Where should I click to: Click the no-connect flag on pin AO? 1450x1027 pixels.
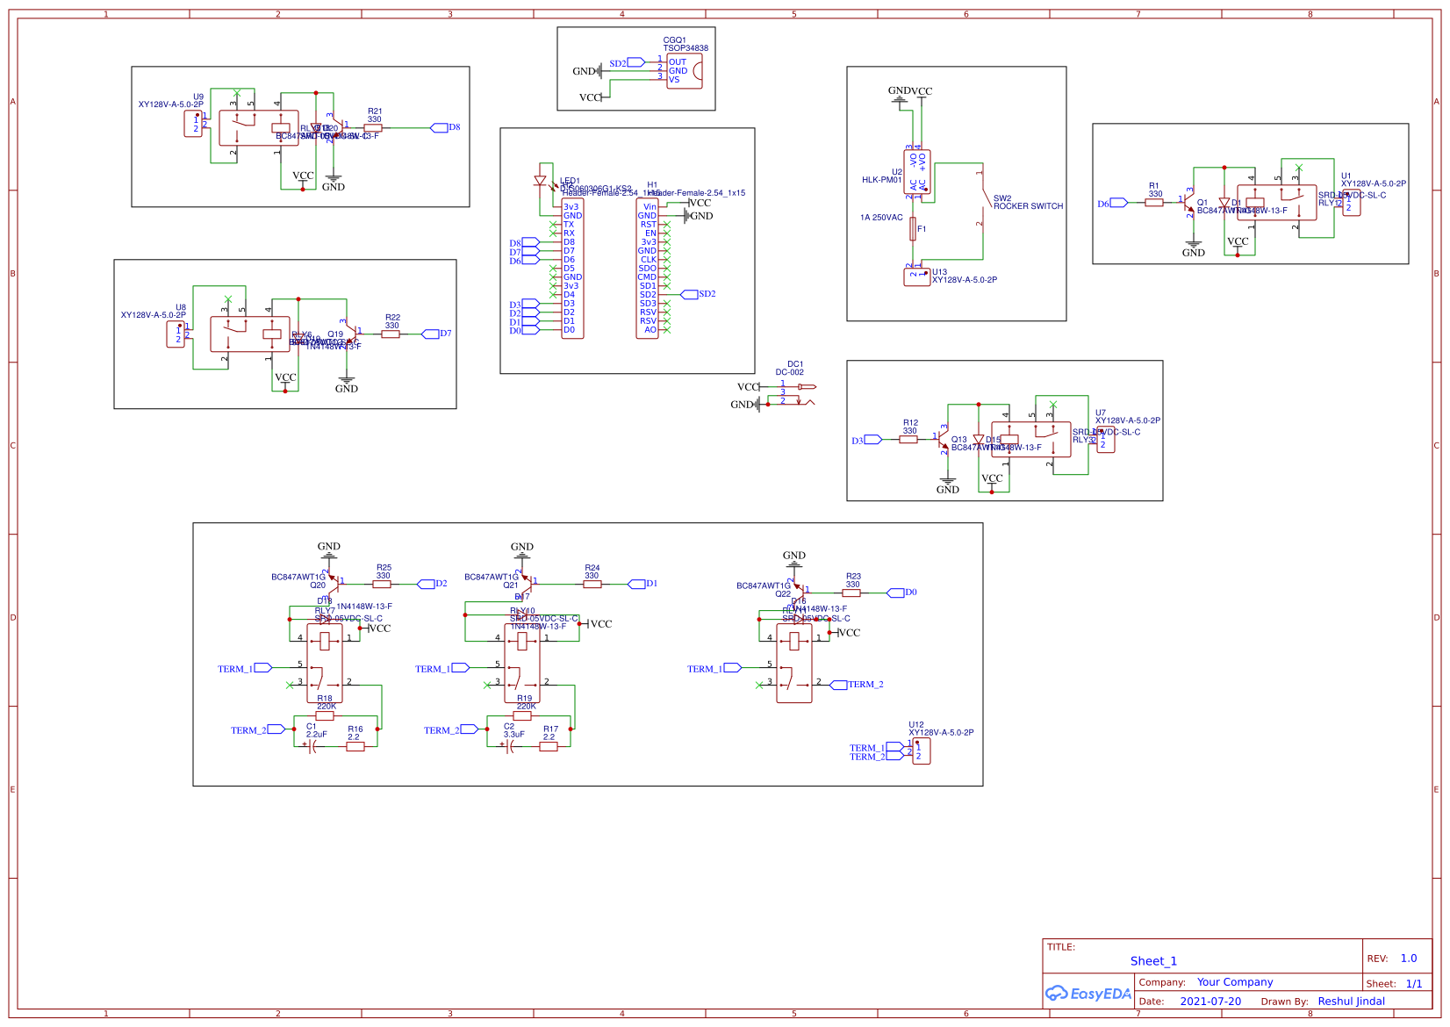click(x=667, y=329)
